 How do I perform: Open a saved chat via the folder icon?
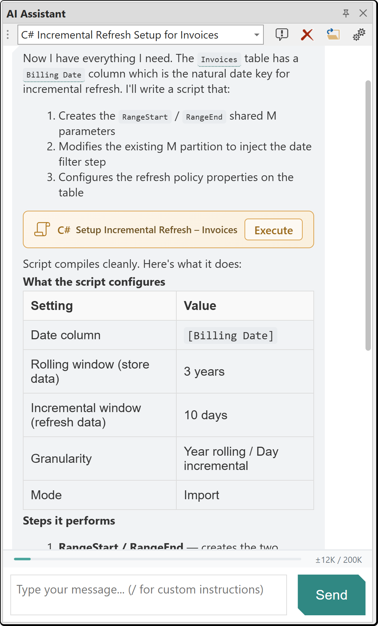pyautogui.click(x=333, y=35)
